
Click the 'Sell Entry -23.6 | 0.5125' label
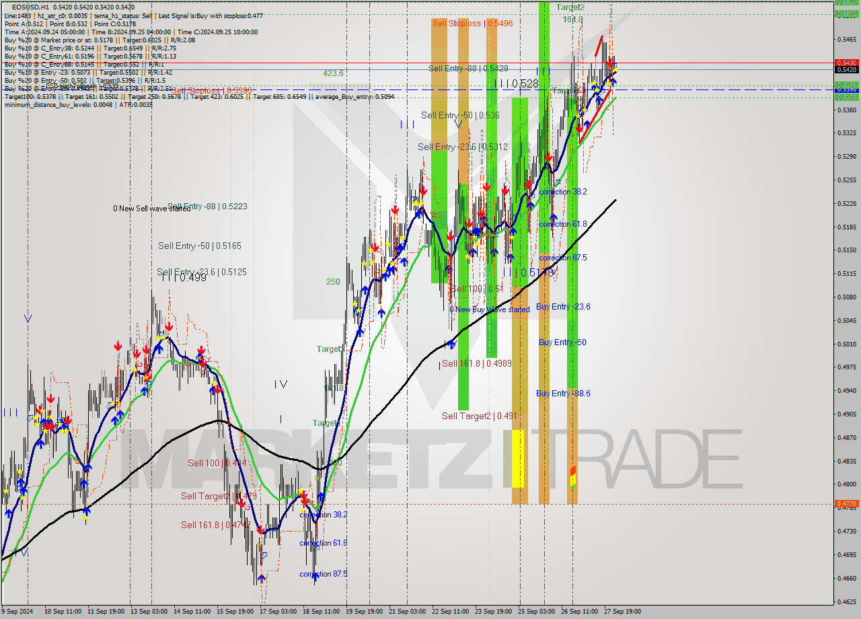[202, 272]
